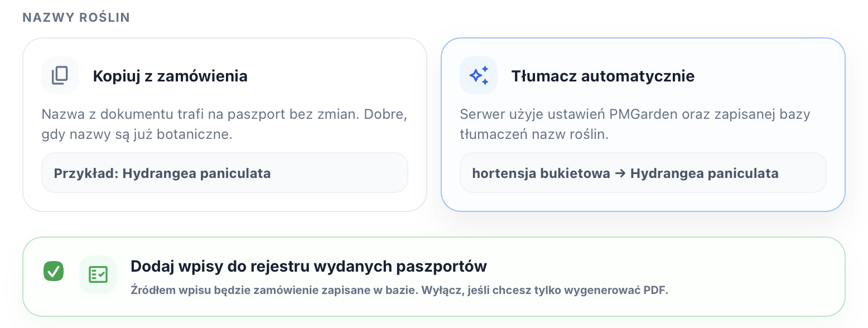Click the heading 'Dodaj wpisy do rejestru wydanych paszportów'
This screenshot has width=868, height=328.
point(308,266)
